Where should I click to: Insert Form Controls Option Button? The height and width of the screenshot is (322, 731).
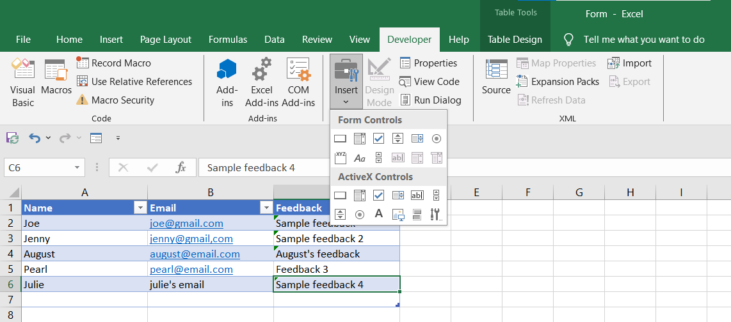[x=436, y=139]
